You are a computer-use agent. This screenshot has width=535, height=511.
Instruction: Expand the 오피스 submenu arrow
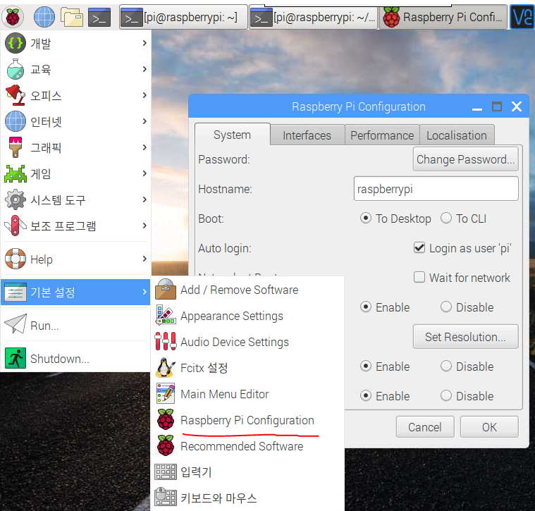(144, 95)
